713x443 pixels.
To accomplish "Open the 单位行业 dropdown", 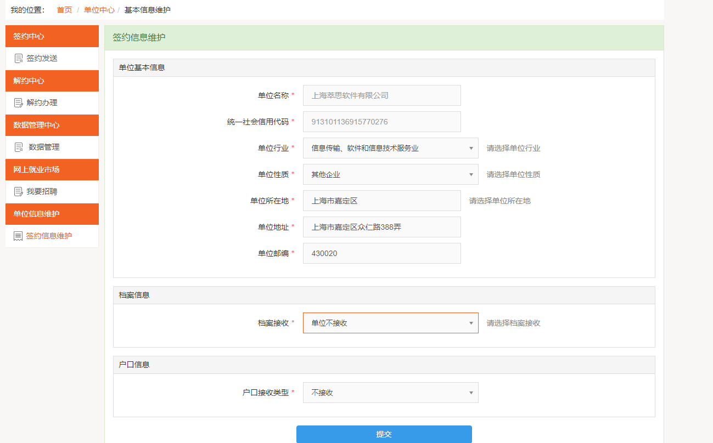I will [390, 148].
